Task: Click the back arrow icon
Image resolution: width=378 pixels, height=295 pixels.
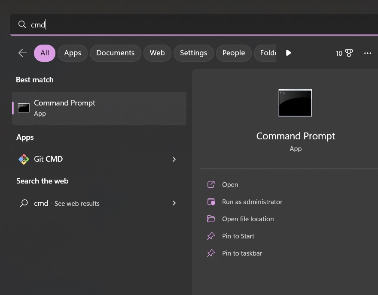Action: (23, 53)
